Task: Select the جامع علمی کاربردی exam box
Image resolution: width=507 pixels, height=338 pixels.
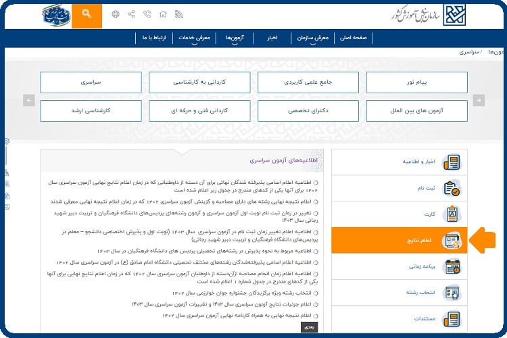Action: [x=308, y=82]
